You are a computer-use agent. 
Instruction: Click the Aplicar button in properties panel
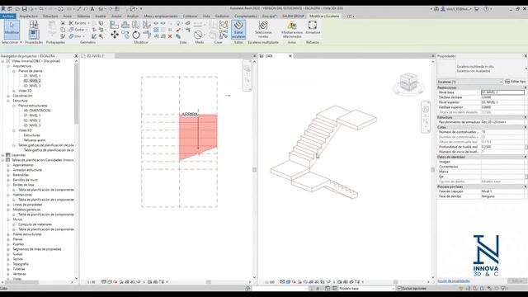click(517, 280)
